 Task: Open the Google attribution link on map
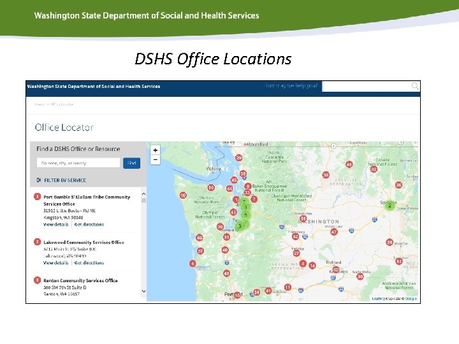[x=411, y=299]
